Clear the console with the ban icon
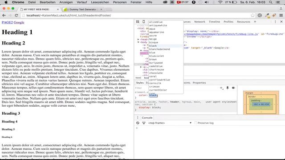 pyautogui.click(x=138, y=123)
